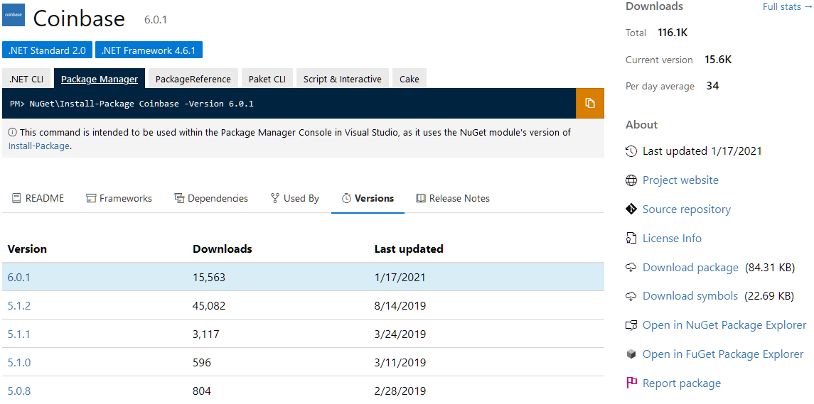
Task: Click the .NET Standard 2.0 framework badge
Action: coord(47,50)
